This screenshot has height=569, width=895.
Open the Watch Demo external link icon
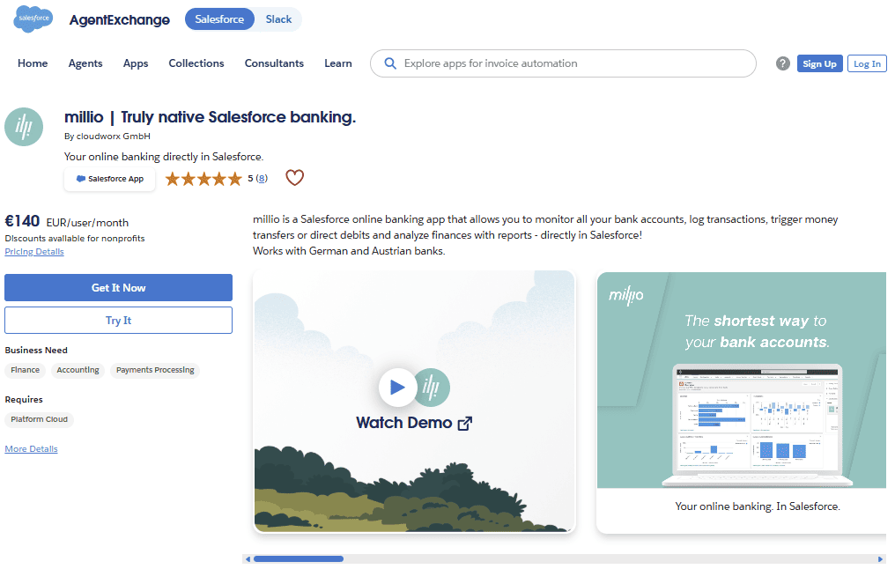(x=465, y=424)
